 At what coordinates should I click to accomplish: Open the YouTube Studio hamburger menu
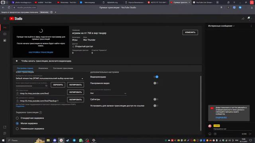[x=5, y=19]
